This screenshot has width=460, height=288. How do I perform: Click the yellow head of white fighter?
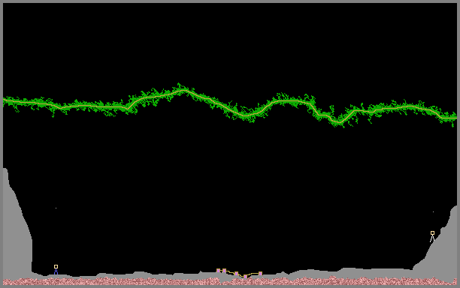(x=432, y=233)
